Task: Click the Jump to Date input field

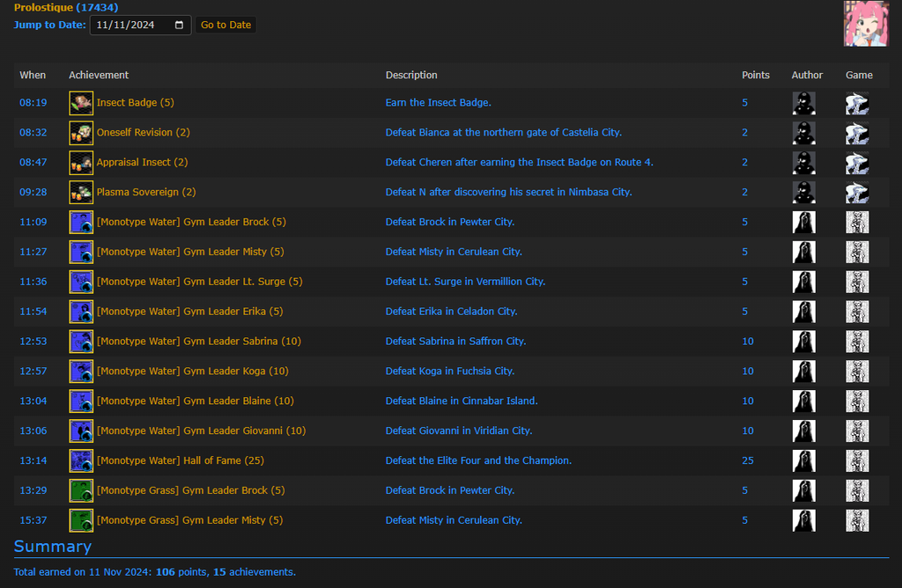Action: pos(132,25)
